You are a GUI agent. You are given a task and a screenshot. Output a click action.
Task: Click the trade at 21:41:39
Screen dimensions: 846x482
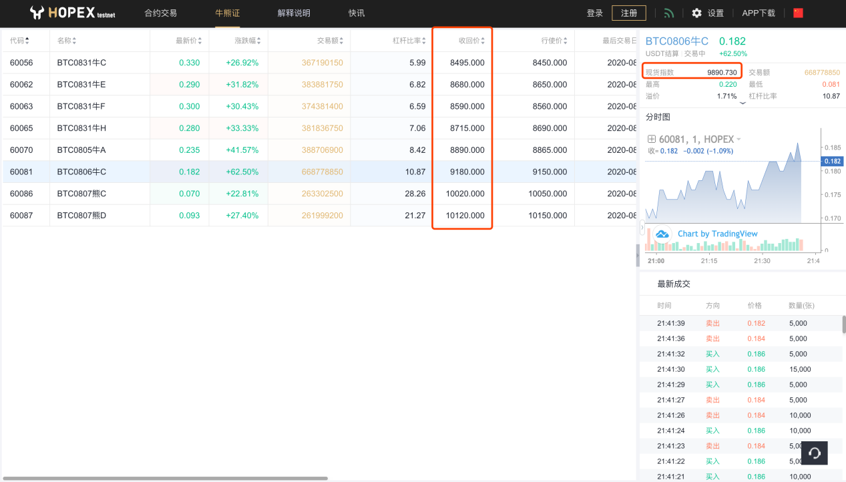740,323
